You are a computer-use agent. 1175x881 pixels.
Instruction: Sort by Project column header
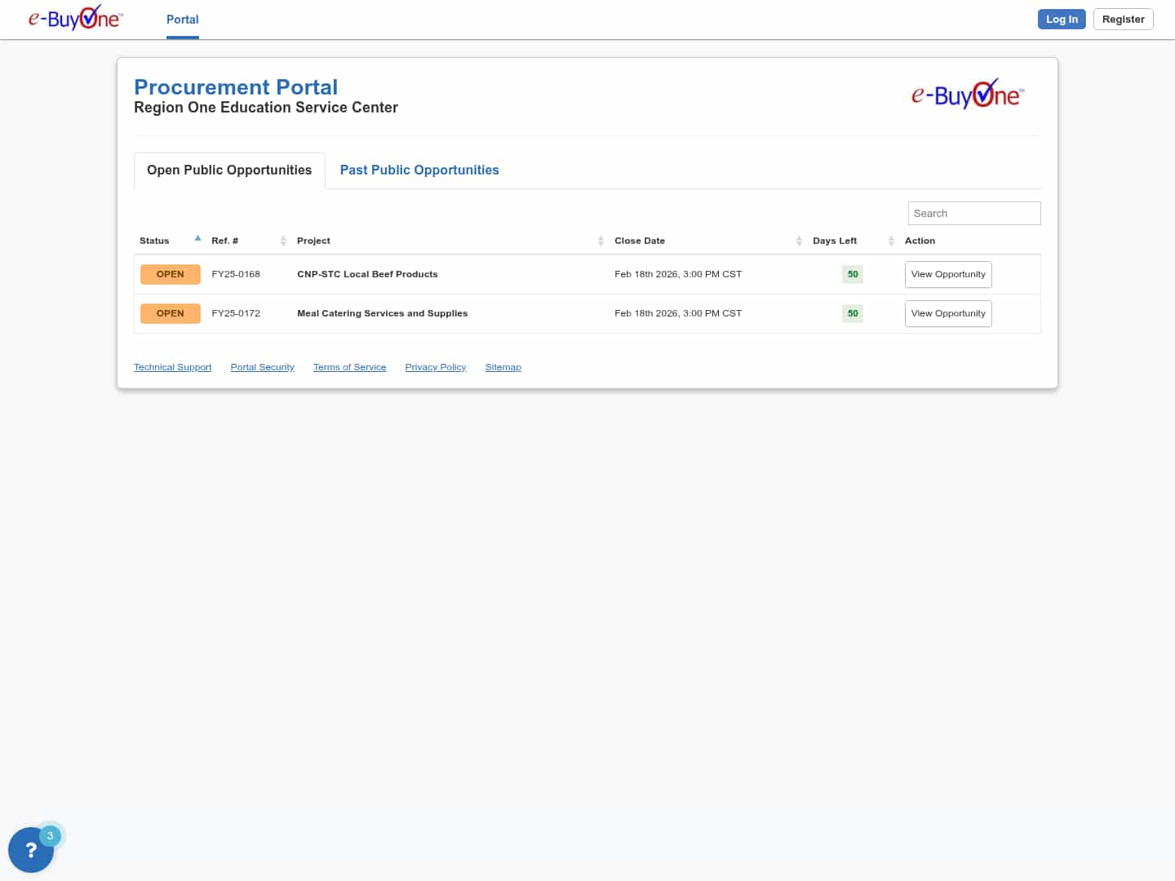313,241
